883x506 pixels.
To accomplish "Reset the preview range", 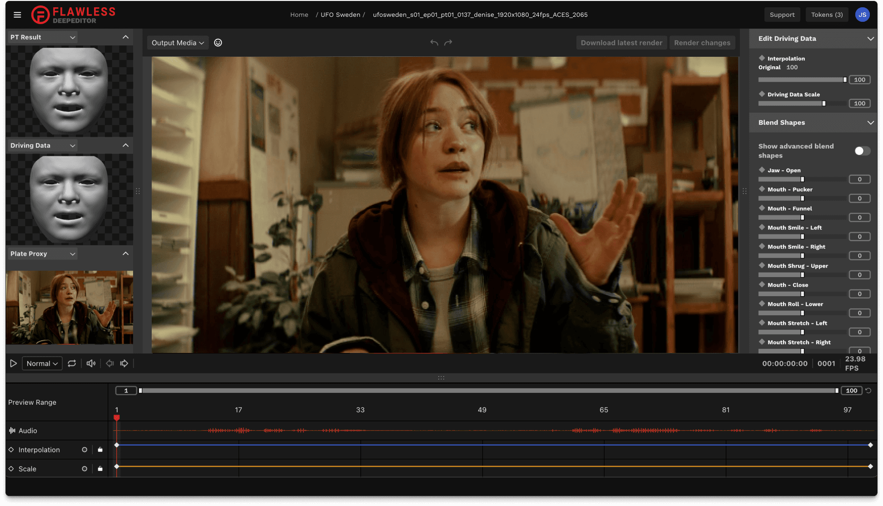I will click(x=868, y=391).
